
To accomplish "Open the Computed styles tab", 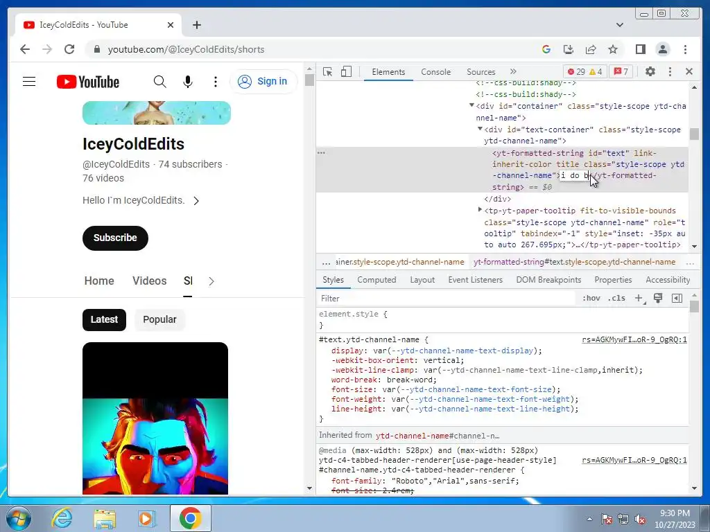I will pyautogui.click(x=376, y=280).
